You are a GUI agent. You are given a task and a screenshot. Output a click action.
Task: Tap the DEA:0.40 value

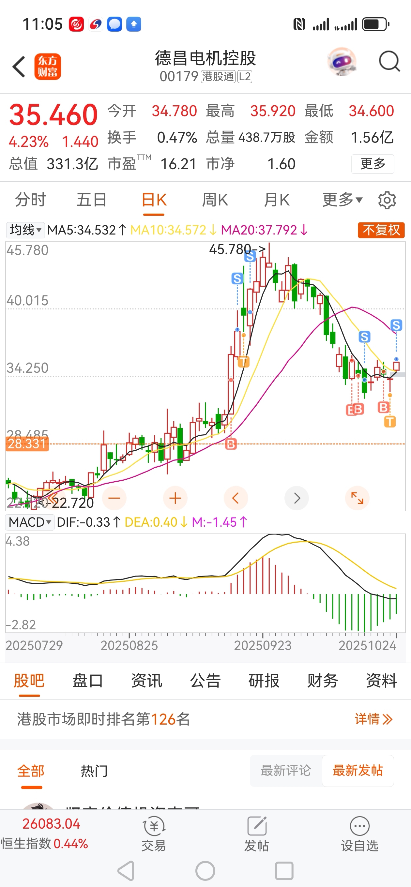(x=156, y=522)
